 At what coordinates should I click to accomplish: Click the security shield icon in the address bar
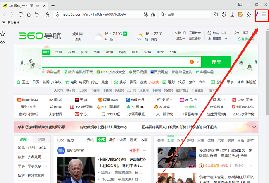[x=58, y=14]
